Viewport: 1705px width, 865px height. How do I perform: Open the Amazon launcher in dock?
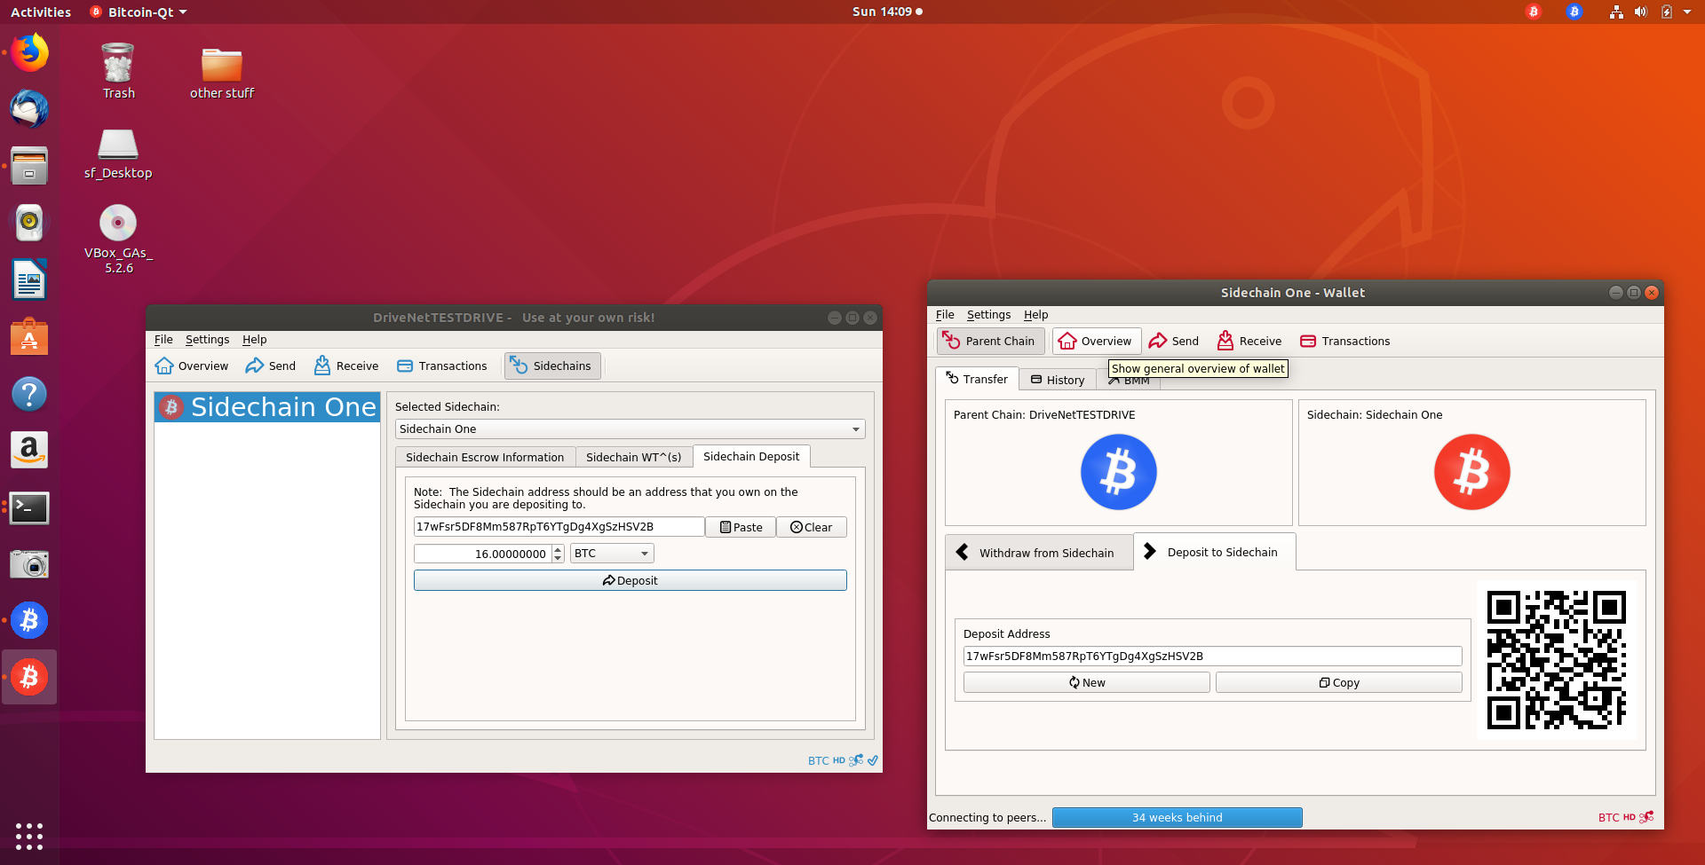[x=29, y=451]
